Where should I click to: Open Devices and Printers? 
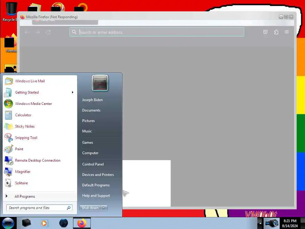tap(98, 175)
